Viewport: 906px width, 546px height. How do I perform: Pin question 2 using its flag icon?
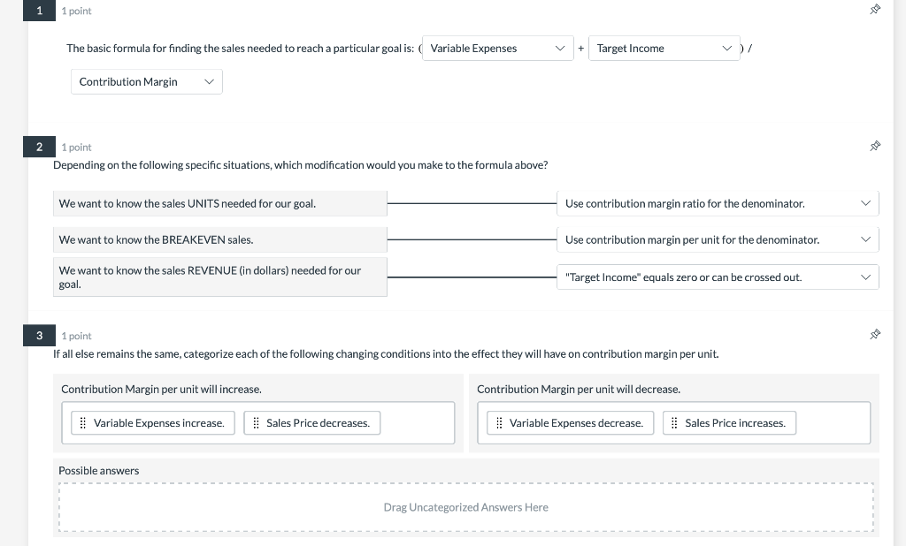point(874,145)
